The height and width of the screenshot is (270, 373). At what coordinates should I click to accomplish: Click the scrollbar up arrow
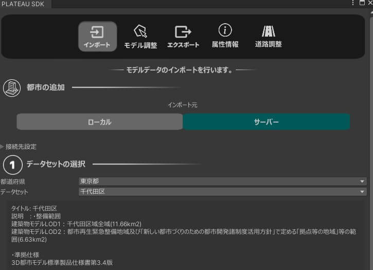[371, 12]
